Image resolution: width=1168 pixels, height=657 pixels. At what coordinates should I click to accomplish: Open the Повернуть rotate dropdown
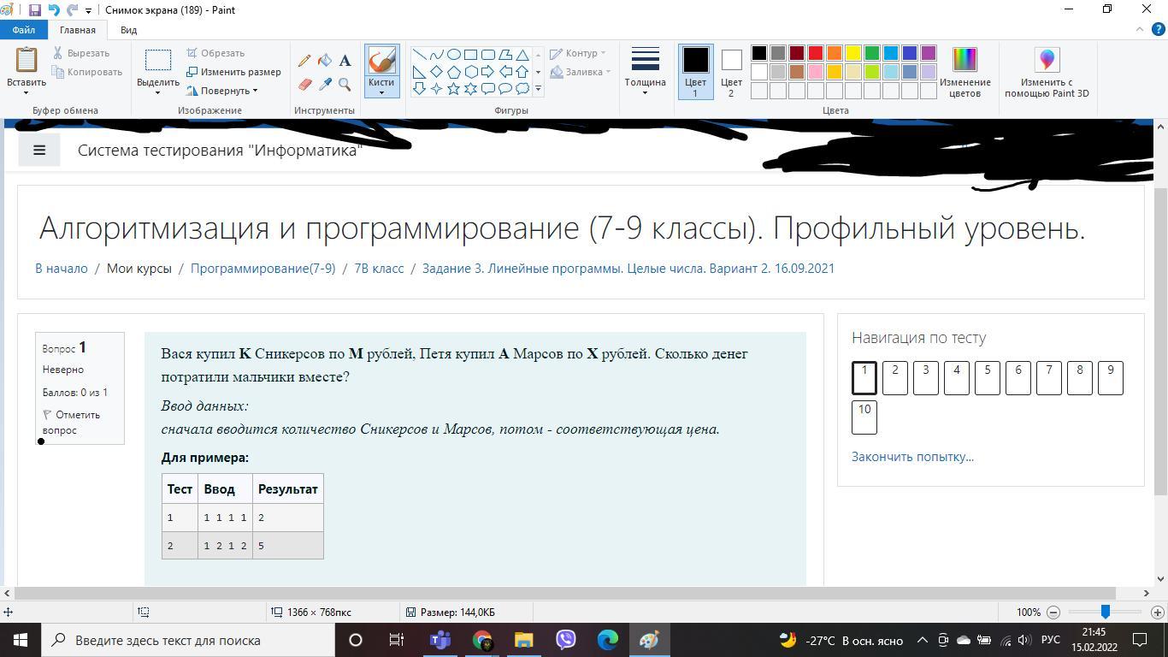tap(255, 91)
